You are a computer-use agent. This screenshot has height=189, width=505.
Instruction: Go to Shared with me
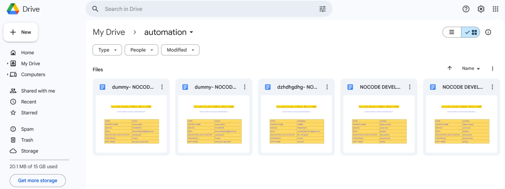[38, 91]
